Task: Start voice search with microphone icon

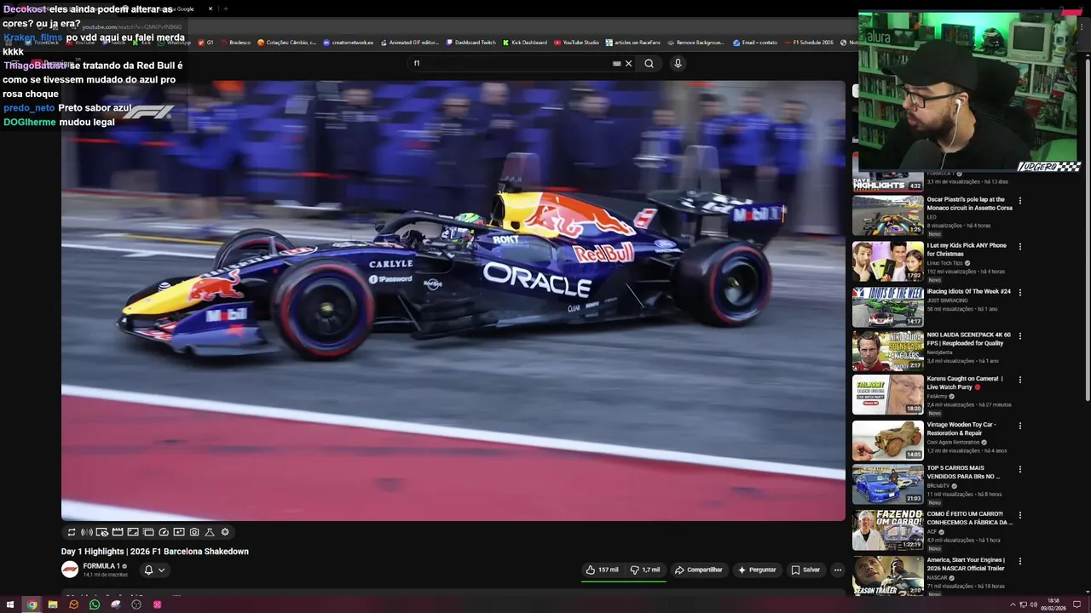Action: click(678, 63)
